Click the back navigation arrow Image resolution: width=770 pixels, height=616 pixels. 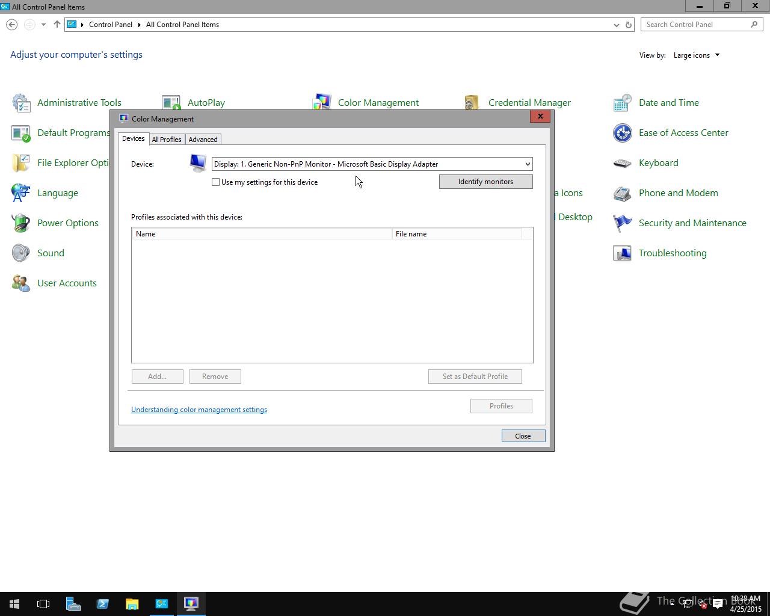[x=12, y=25]
